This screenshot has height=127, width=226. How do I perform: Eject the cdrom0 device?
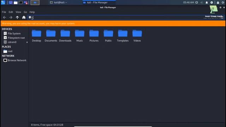[27, 42]
